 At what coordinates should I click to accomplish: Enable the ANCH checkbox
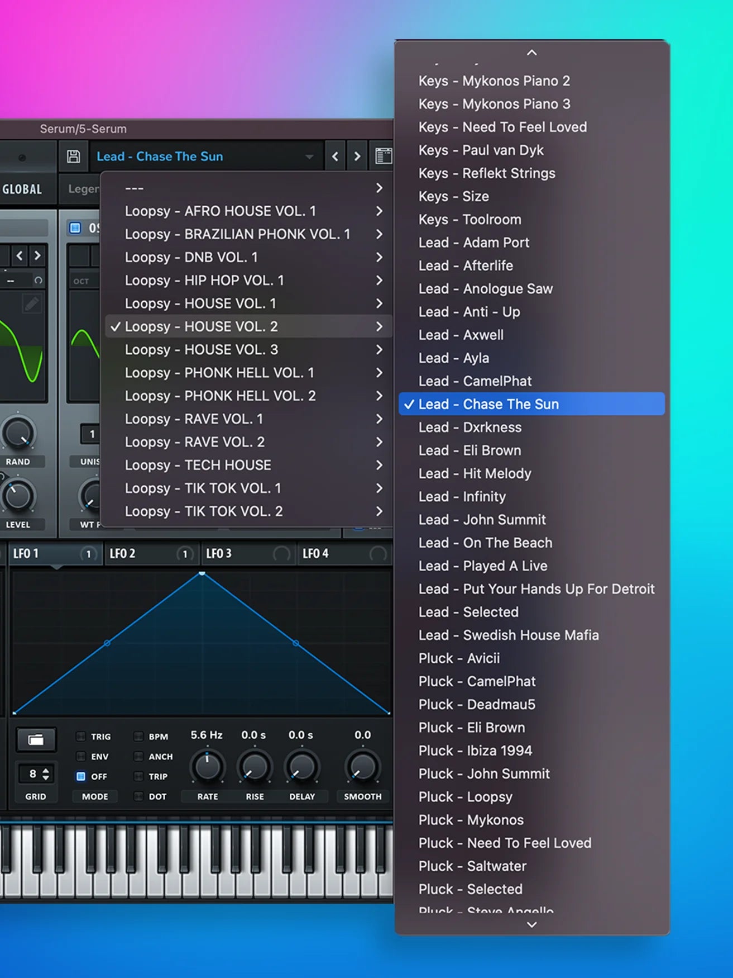pyautogui.click(x=138, y=757)
